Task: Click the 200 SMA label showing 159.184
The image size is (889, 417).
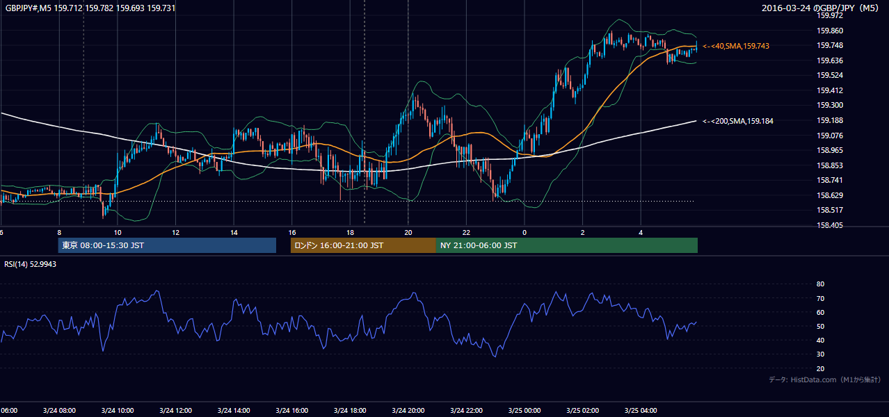Action: [738, 121]
